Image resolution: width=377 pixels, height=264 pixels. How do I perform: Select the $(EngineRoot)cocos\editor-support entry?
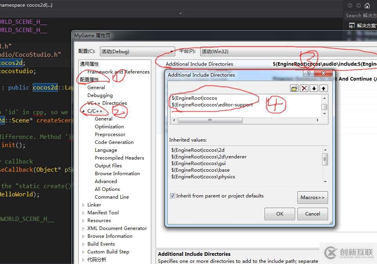(212, 105)
